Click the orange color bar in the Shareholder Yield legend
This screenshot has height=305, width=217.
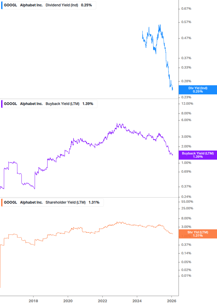[x=2, y=202]
